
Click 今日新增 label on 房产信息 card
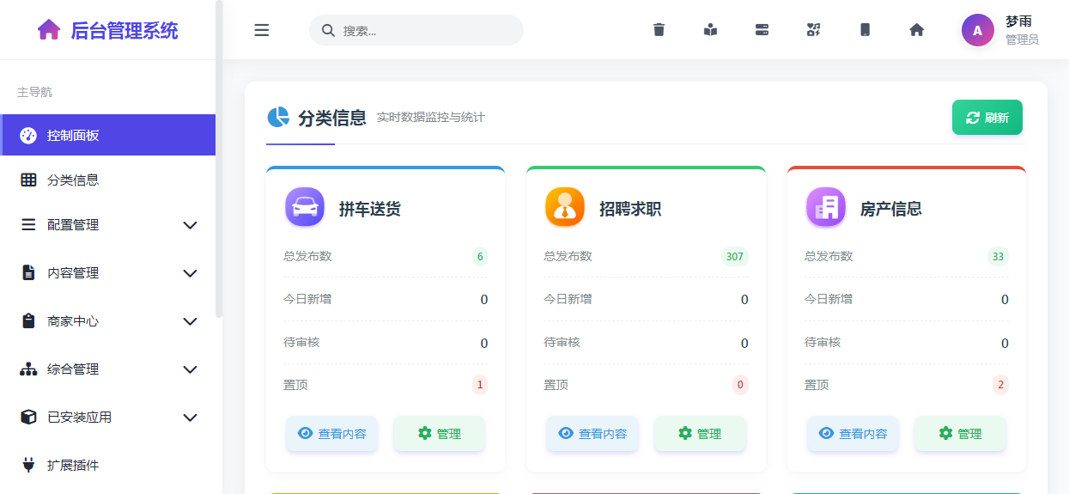(829, 299)
